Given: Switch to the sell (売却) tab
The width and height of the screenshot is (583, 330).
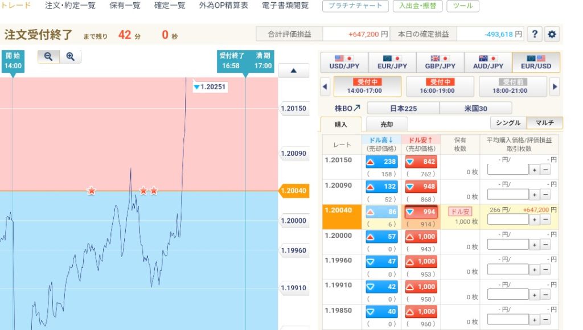Looking at the screenshot, I should pyautogui.click(x=386, y=124).
